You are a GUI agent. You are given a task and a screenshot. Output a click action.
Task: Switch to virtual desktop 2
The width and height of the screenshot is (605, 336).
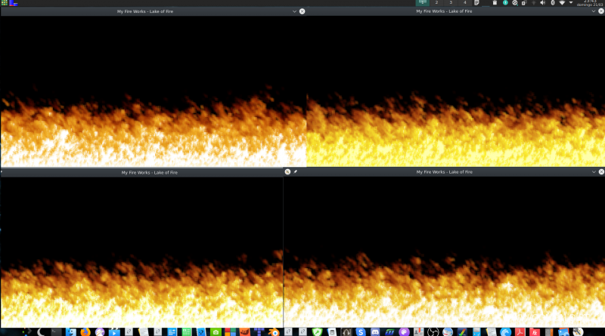436,3
